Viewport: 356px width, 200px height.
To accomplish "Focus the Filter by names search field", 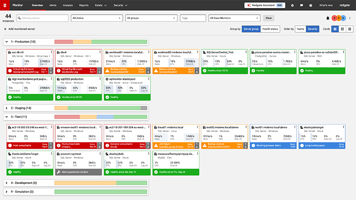I will click(42, 18).
